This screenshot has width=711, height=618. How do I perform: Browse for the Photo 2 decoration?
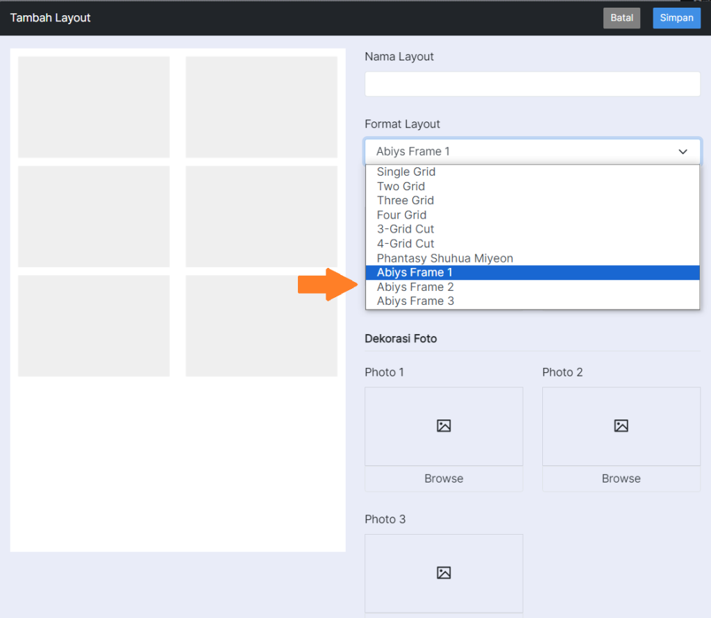621,478
